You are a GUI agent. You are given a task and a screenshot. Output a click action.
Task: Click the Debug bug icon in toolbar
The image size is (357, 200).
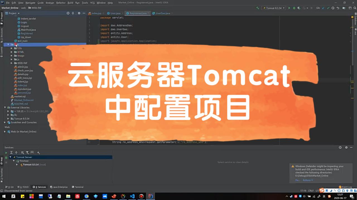pos(294,8)
